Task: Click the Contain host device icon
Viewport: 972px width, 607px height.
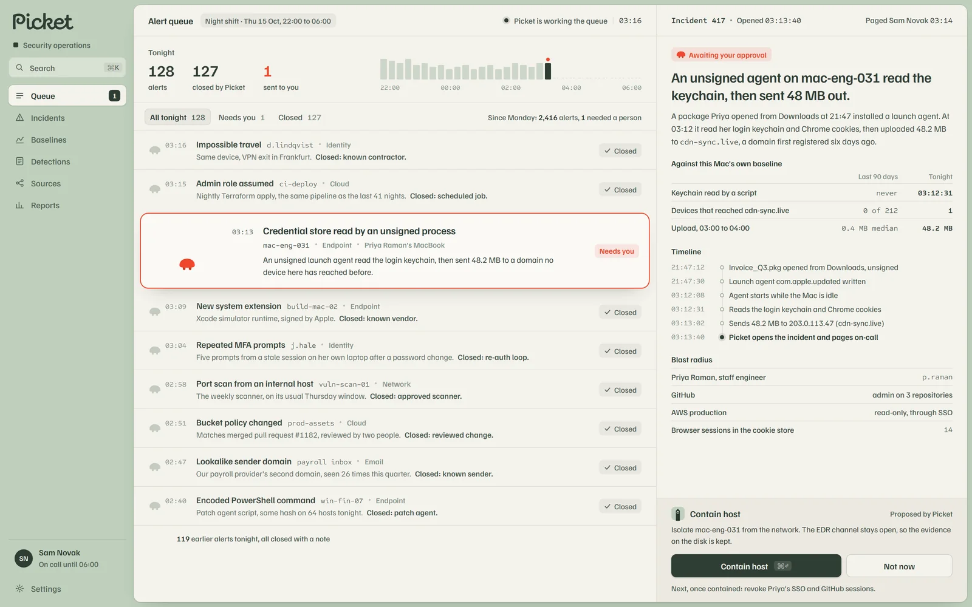Action: [678, 514]
